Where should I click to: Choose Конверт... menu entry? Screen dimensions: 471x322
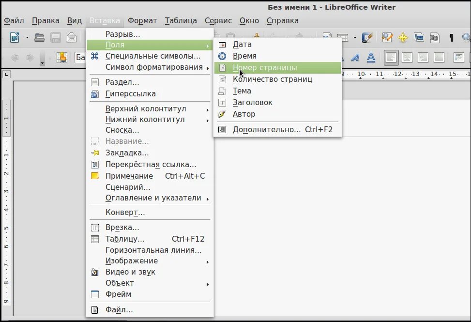[x=150, y=213]
